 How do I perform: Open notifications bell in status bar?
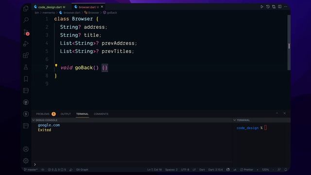[x=286, y=170]
